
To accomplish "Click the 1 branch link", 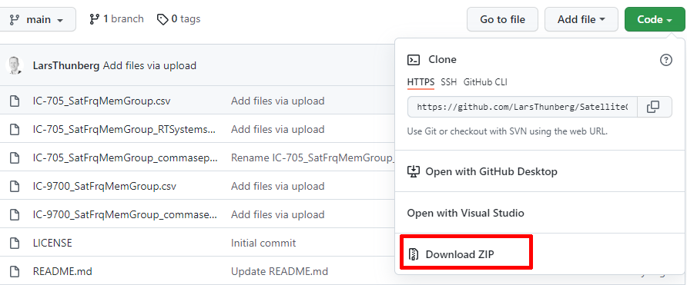I will click(116, 19).
